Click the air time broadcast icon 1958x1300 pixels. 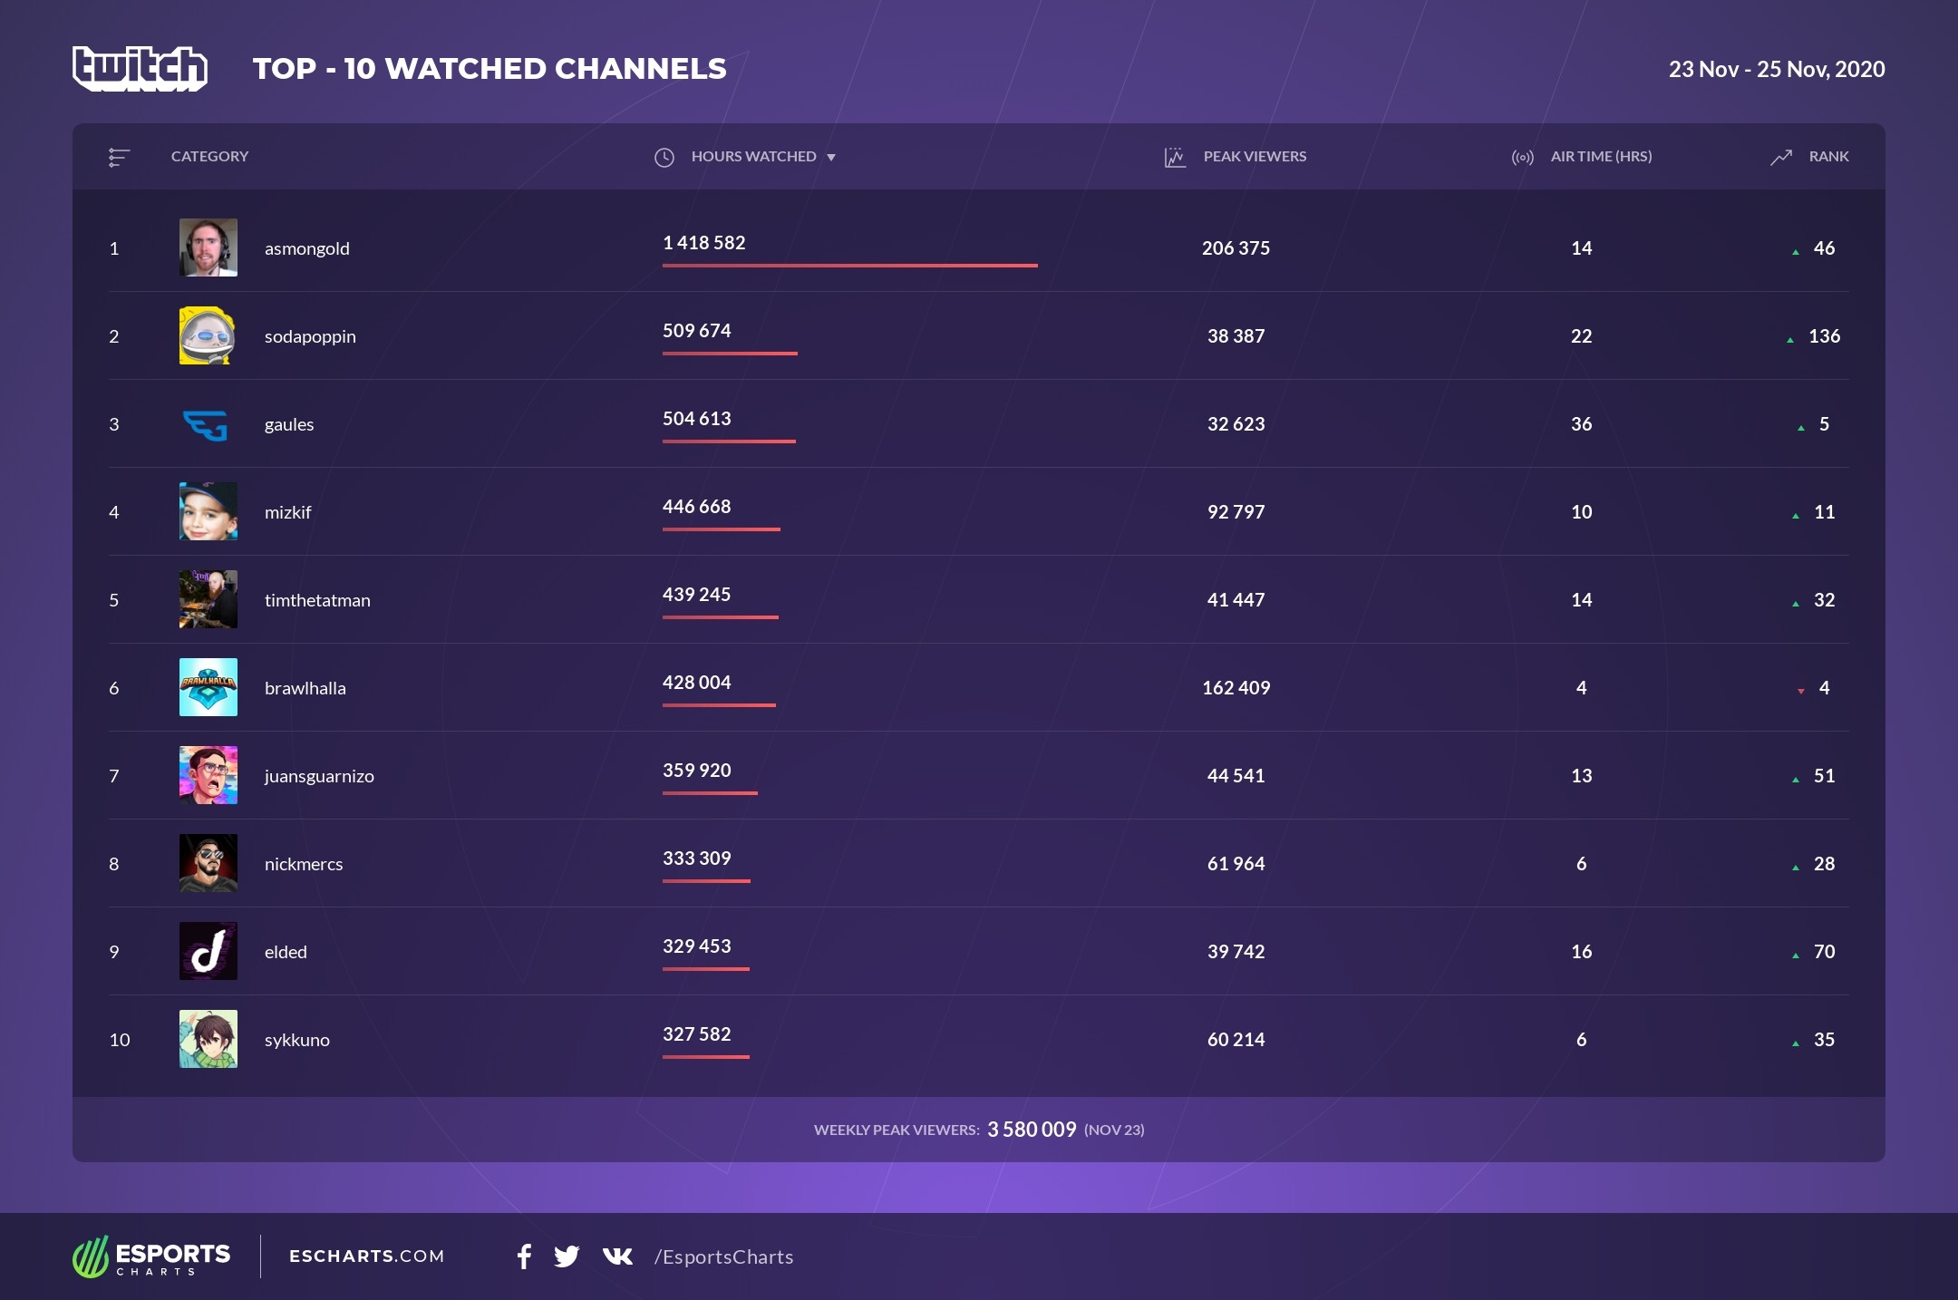[x=1523, y=157]
